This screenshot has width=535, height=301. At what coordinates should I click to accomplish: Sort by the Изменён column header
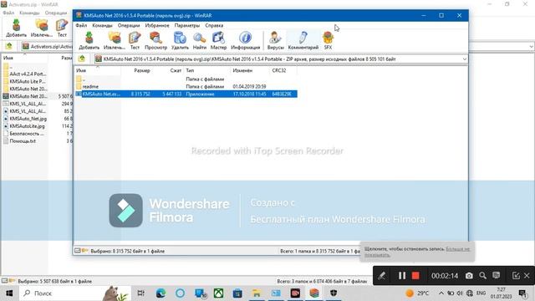click(250, 70)
